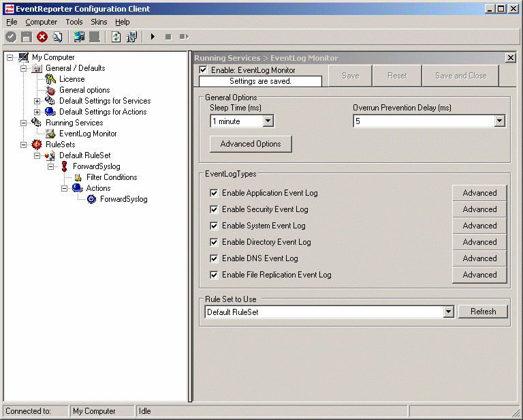
Task: Collapse the Default RuleSet node
Action: (x=37, y=156)
